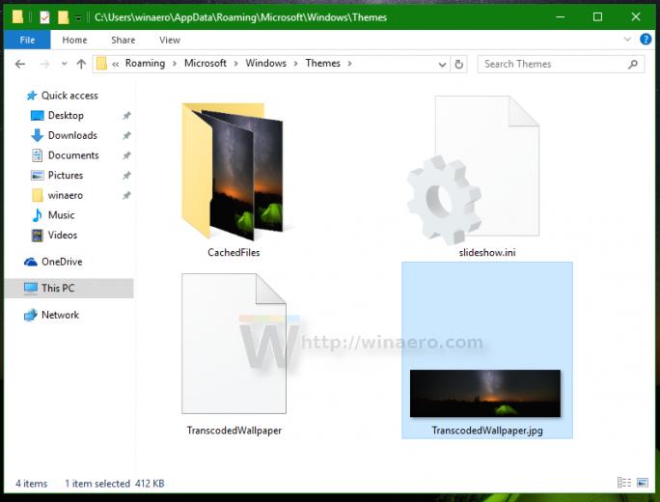660x502 pixels.
Task: Go up one folder level arrow
Action: pos(81,64)
